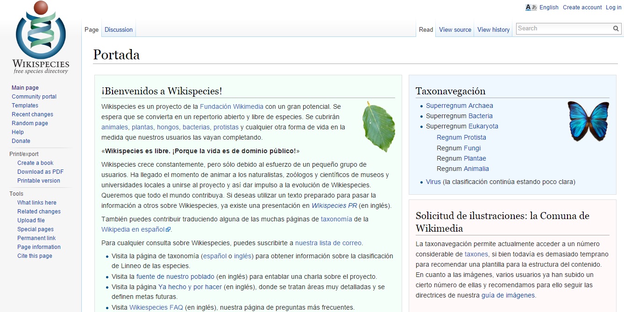The width and height of the screenshot is (624, 312).
Task: Click Create account link
Action: pos(582,7)
